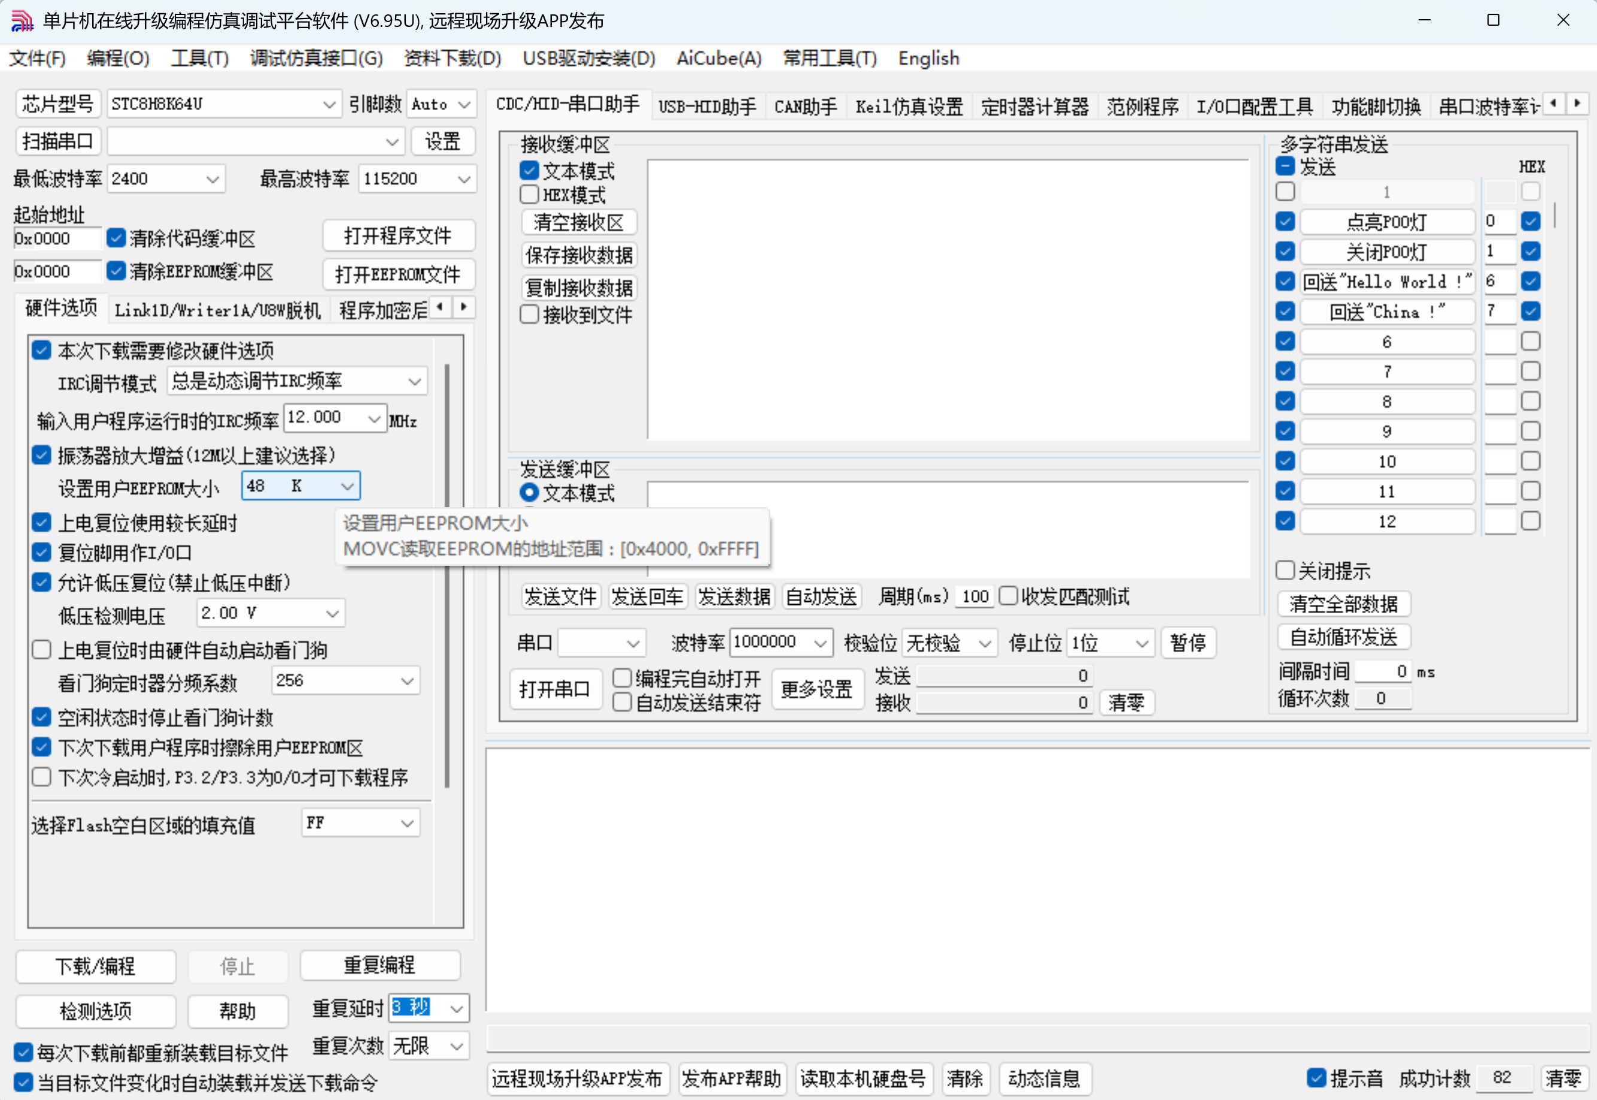Toggle 清除代码缓冲区 checkbox
The width and height of the screenshot is (1597, 1100).
coord(116,238)
